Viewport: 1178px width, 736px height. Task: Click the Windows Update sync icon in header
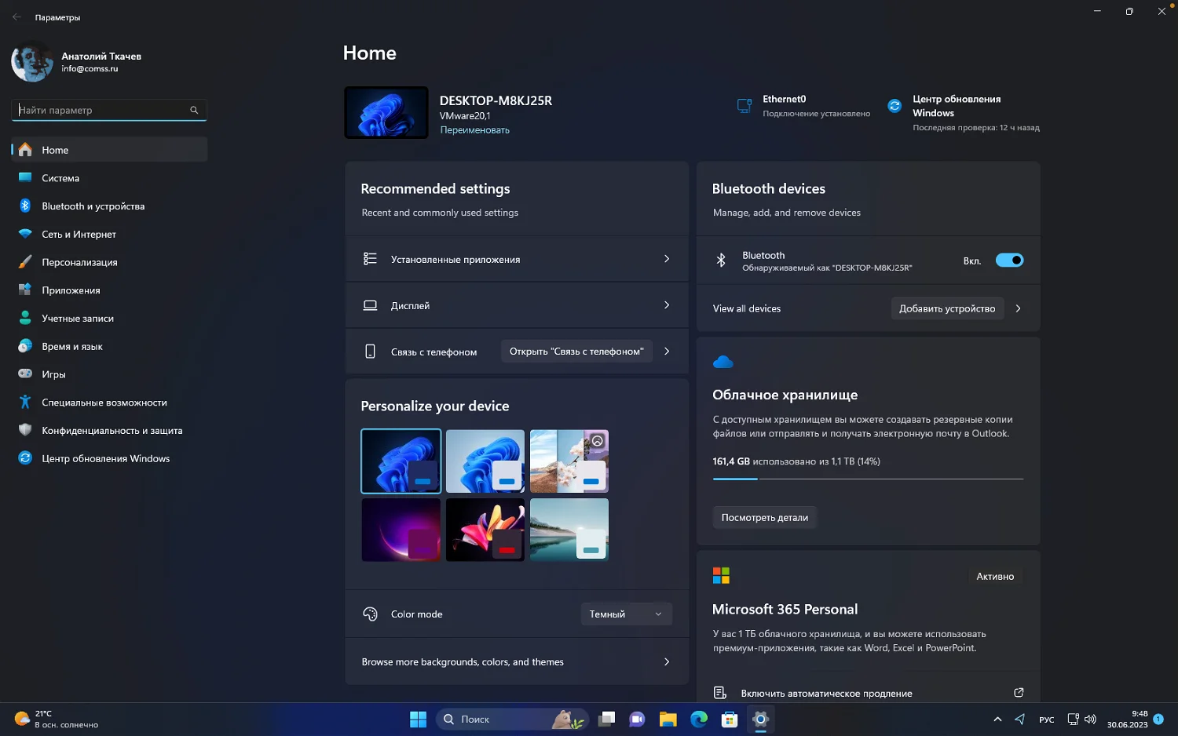pos(894,106)
